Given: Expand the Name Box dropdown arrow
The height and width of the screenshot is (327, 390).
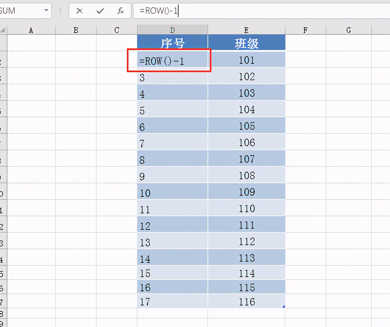Looking at the screenshot, I should click(46, 11).
